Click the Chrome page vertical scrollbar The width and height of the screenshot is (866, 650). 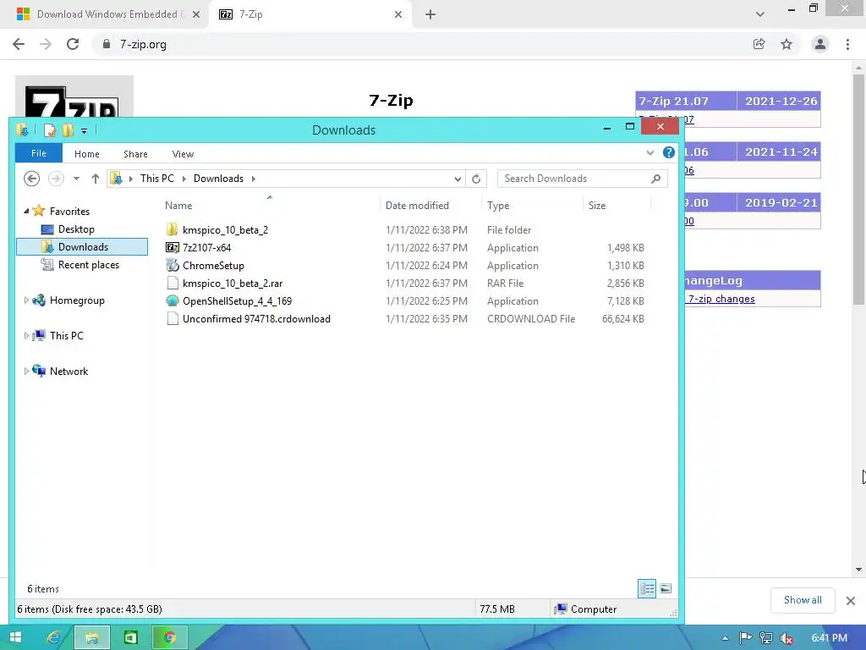click(858, 190)
